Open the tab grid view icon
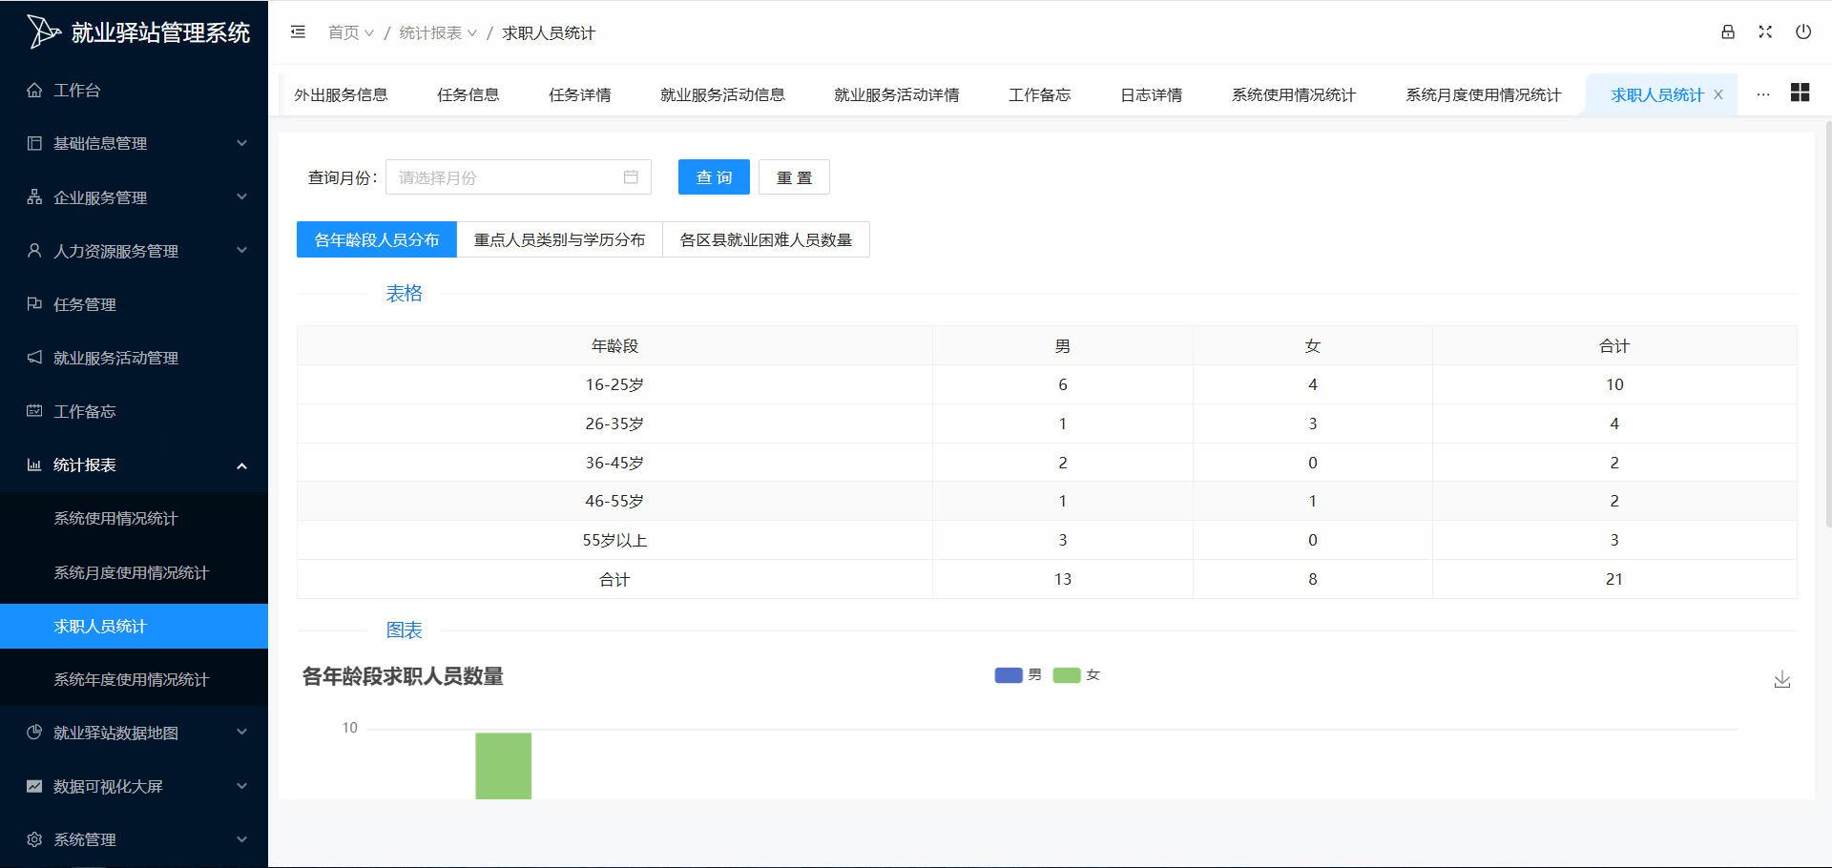Viewport: 1832px width, 868px height. click(x=1801, y=93)
